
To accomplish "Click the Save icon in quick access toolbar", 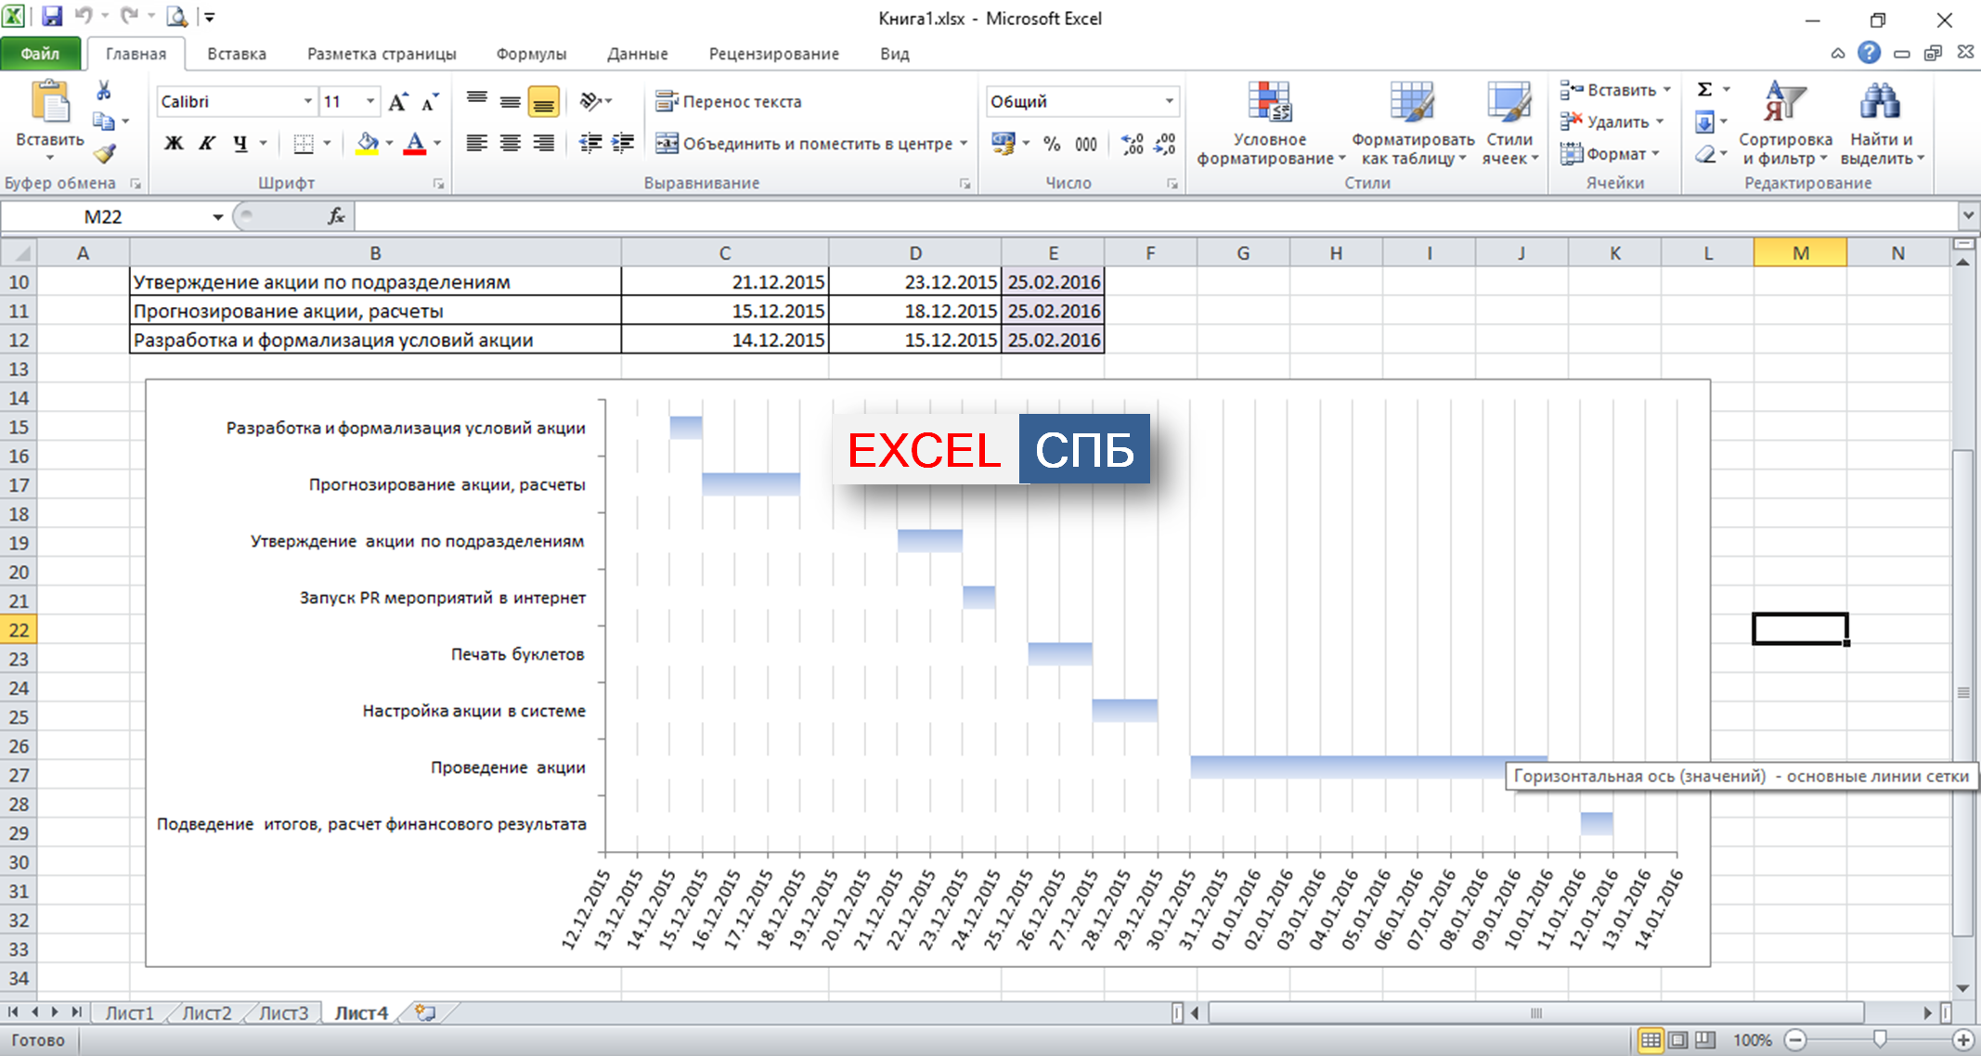I will click(51, 17).
